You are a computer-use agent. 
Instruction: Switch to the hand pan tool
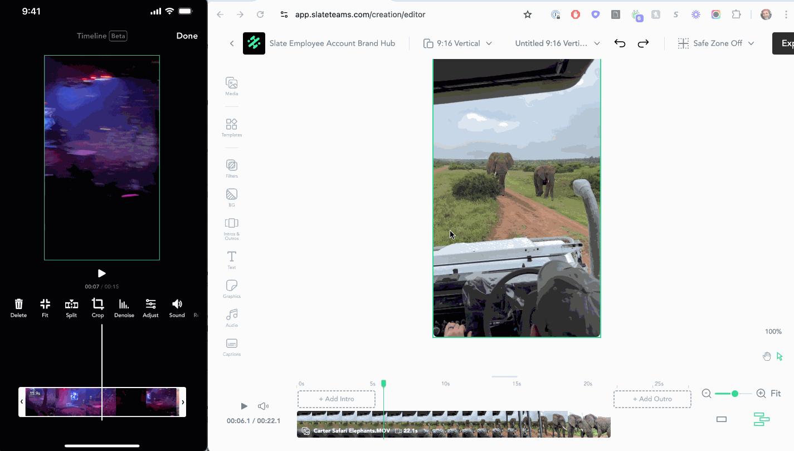[x=767, y=356]
